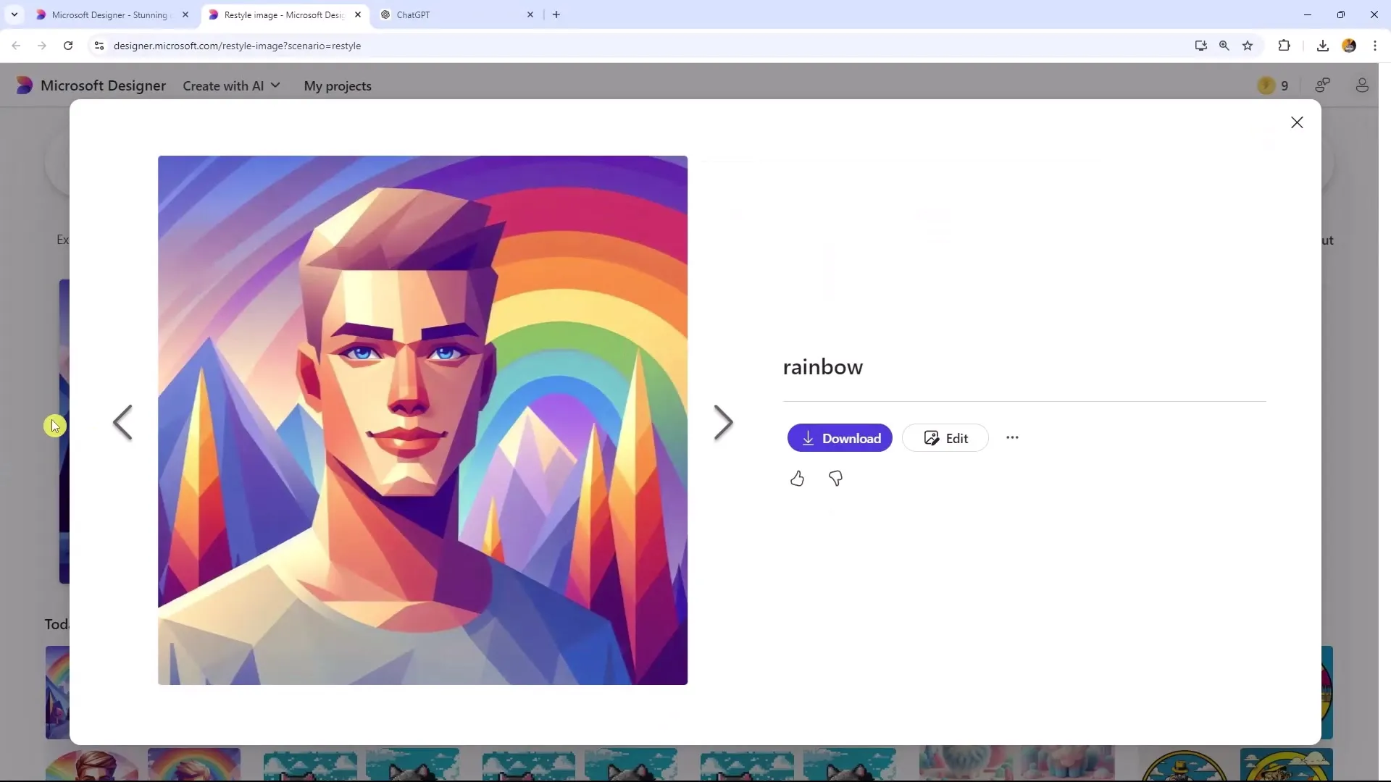Viewport: 1391px width, 782px height.
Task: Open the browser extensions puzzle icon
Action: point(1284,46)
